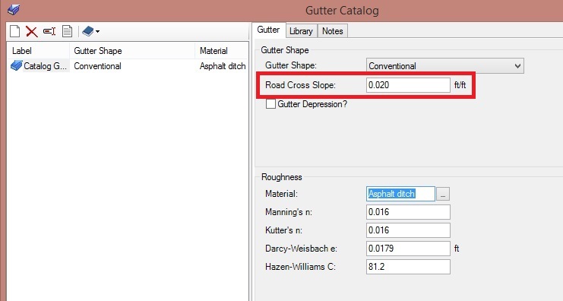Viewport: 563px width, 301px height.
Task: Click the Label column header
Action: point(39,51)
